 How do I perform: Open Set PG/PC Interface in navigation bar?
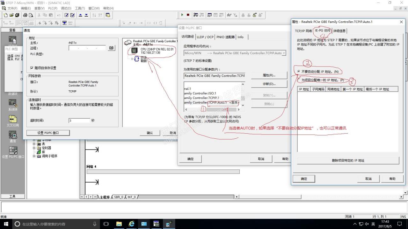[13, 153]
